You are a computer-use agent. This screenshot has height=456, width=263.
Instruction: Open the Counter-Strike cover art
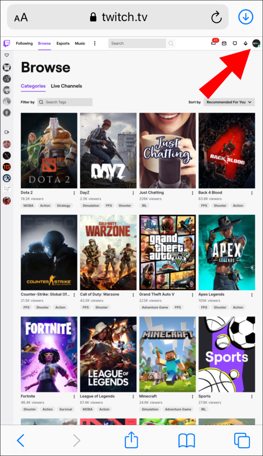pos(49,252)
